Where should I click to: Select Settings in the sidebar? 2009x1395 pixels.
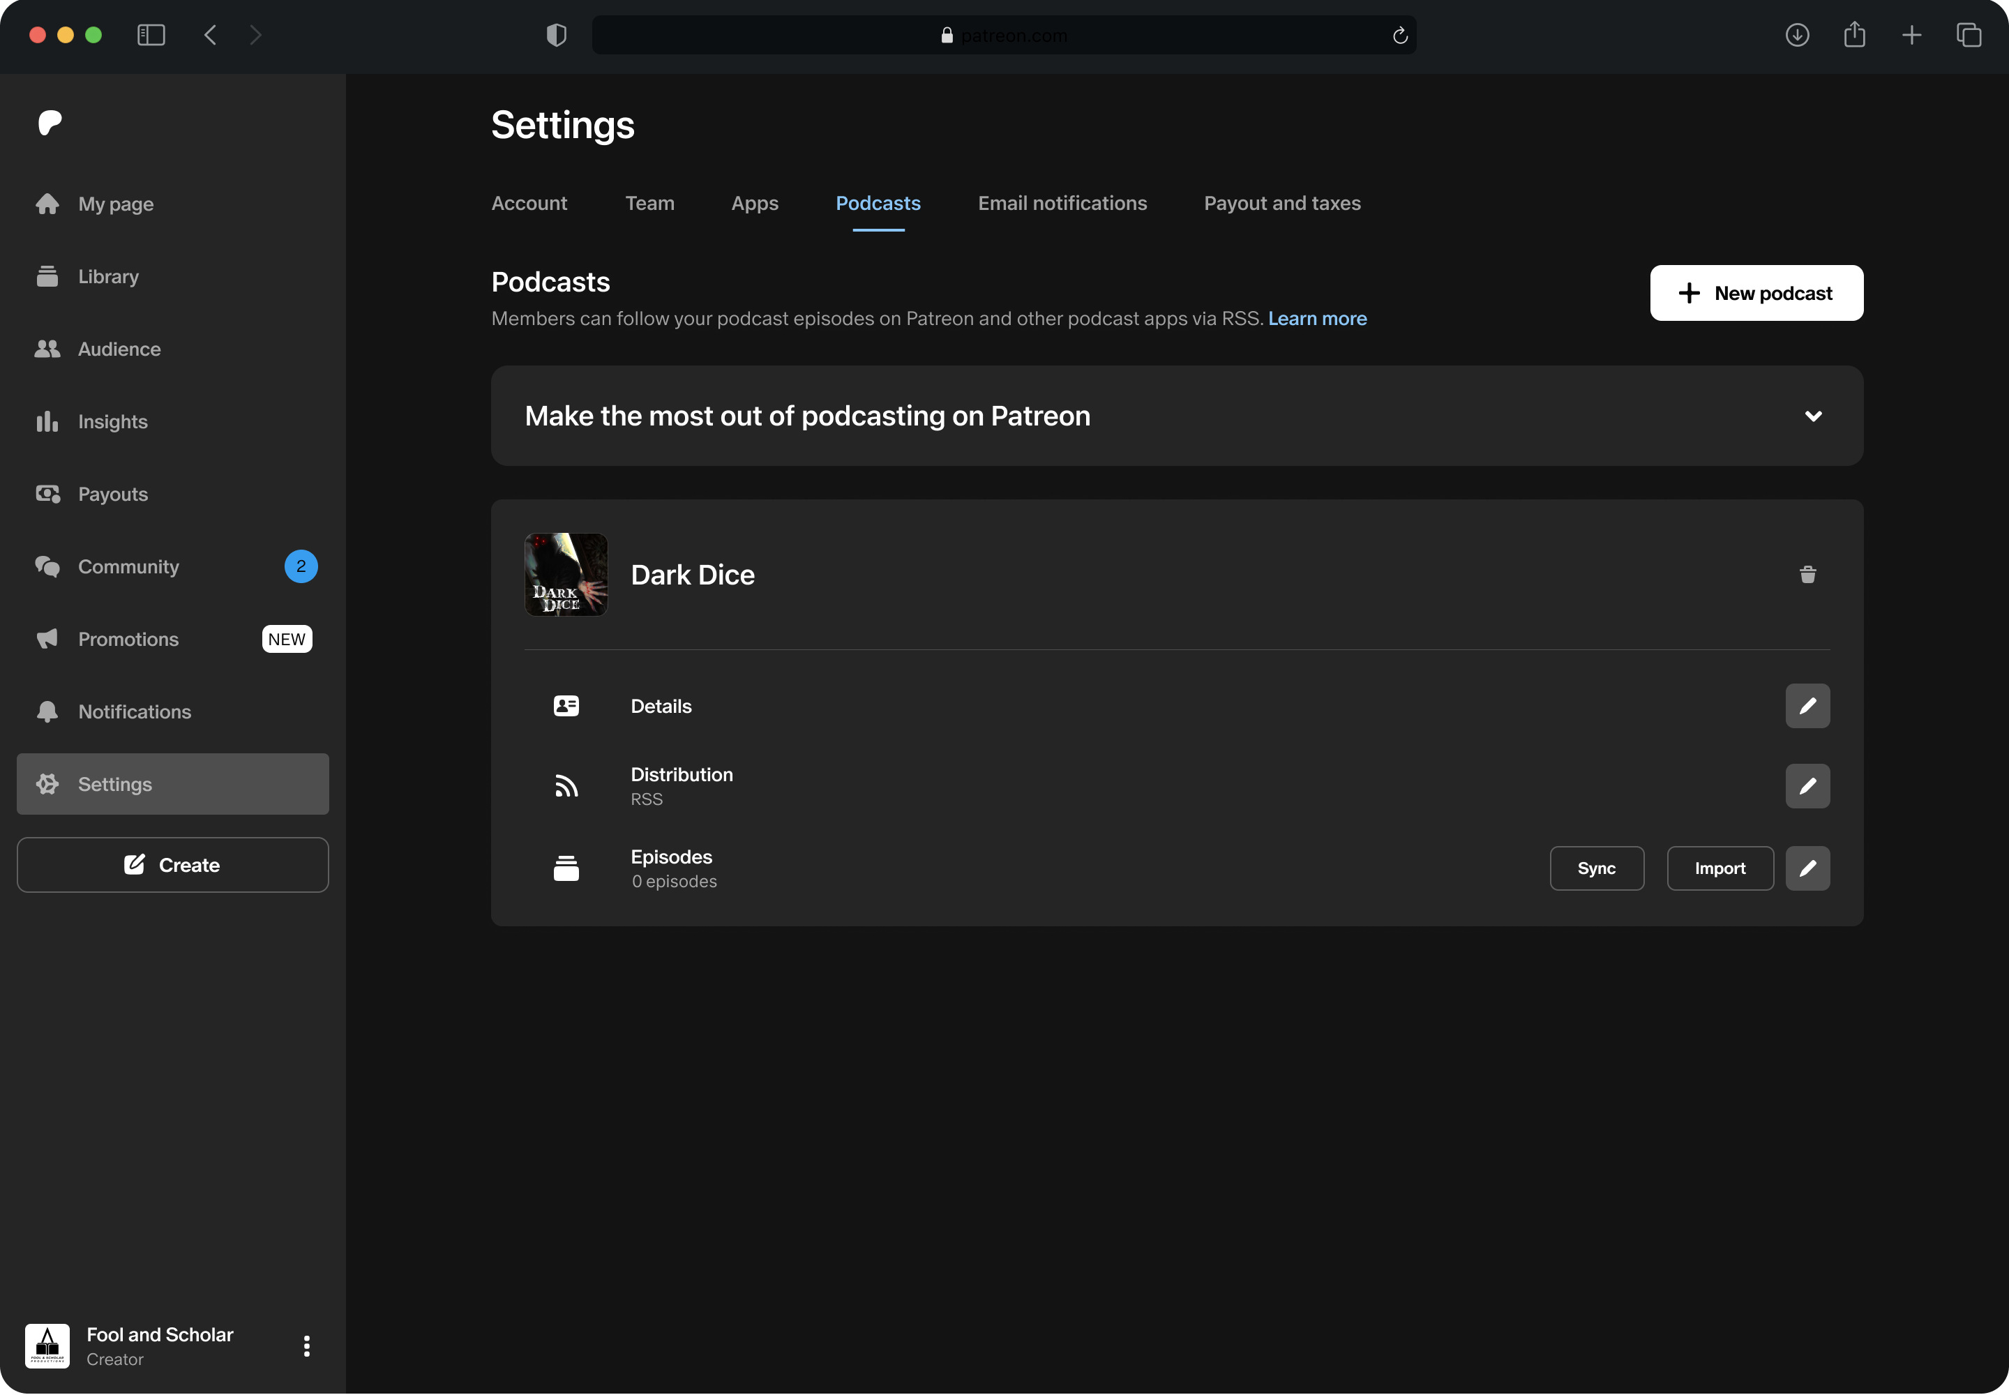pos(172,784)
